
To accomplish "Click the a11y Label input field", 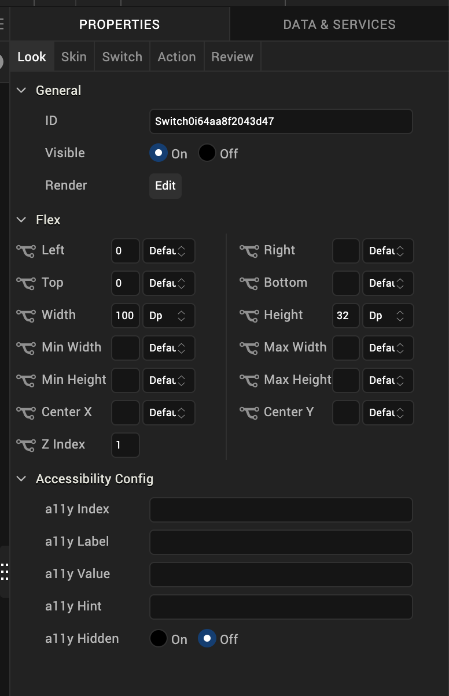I will pos(281,542).
